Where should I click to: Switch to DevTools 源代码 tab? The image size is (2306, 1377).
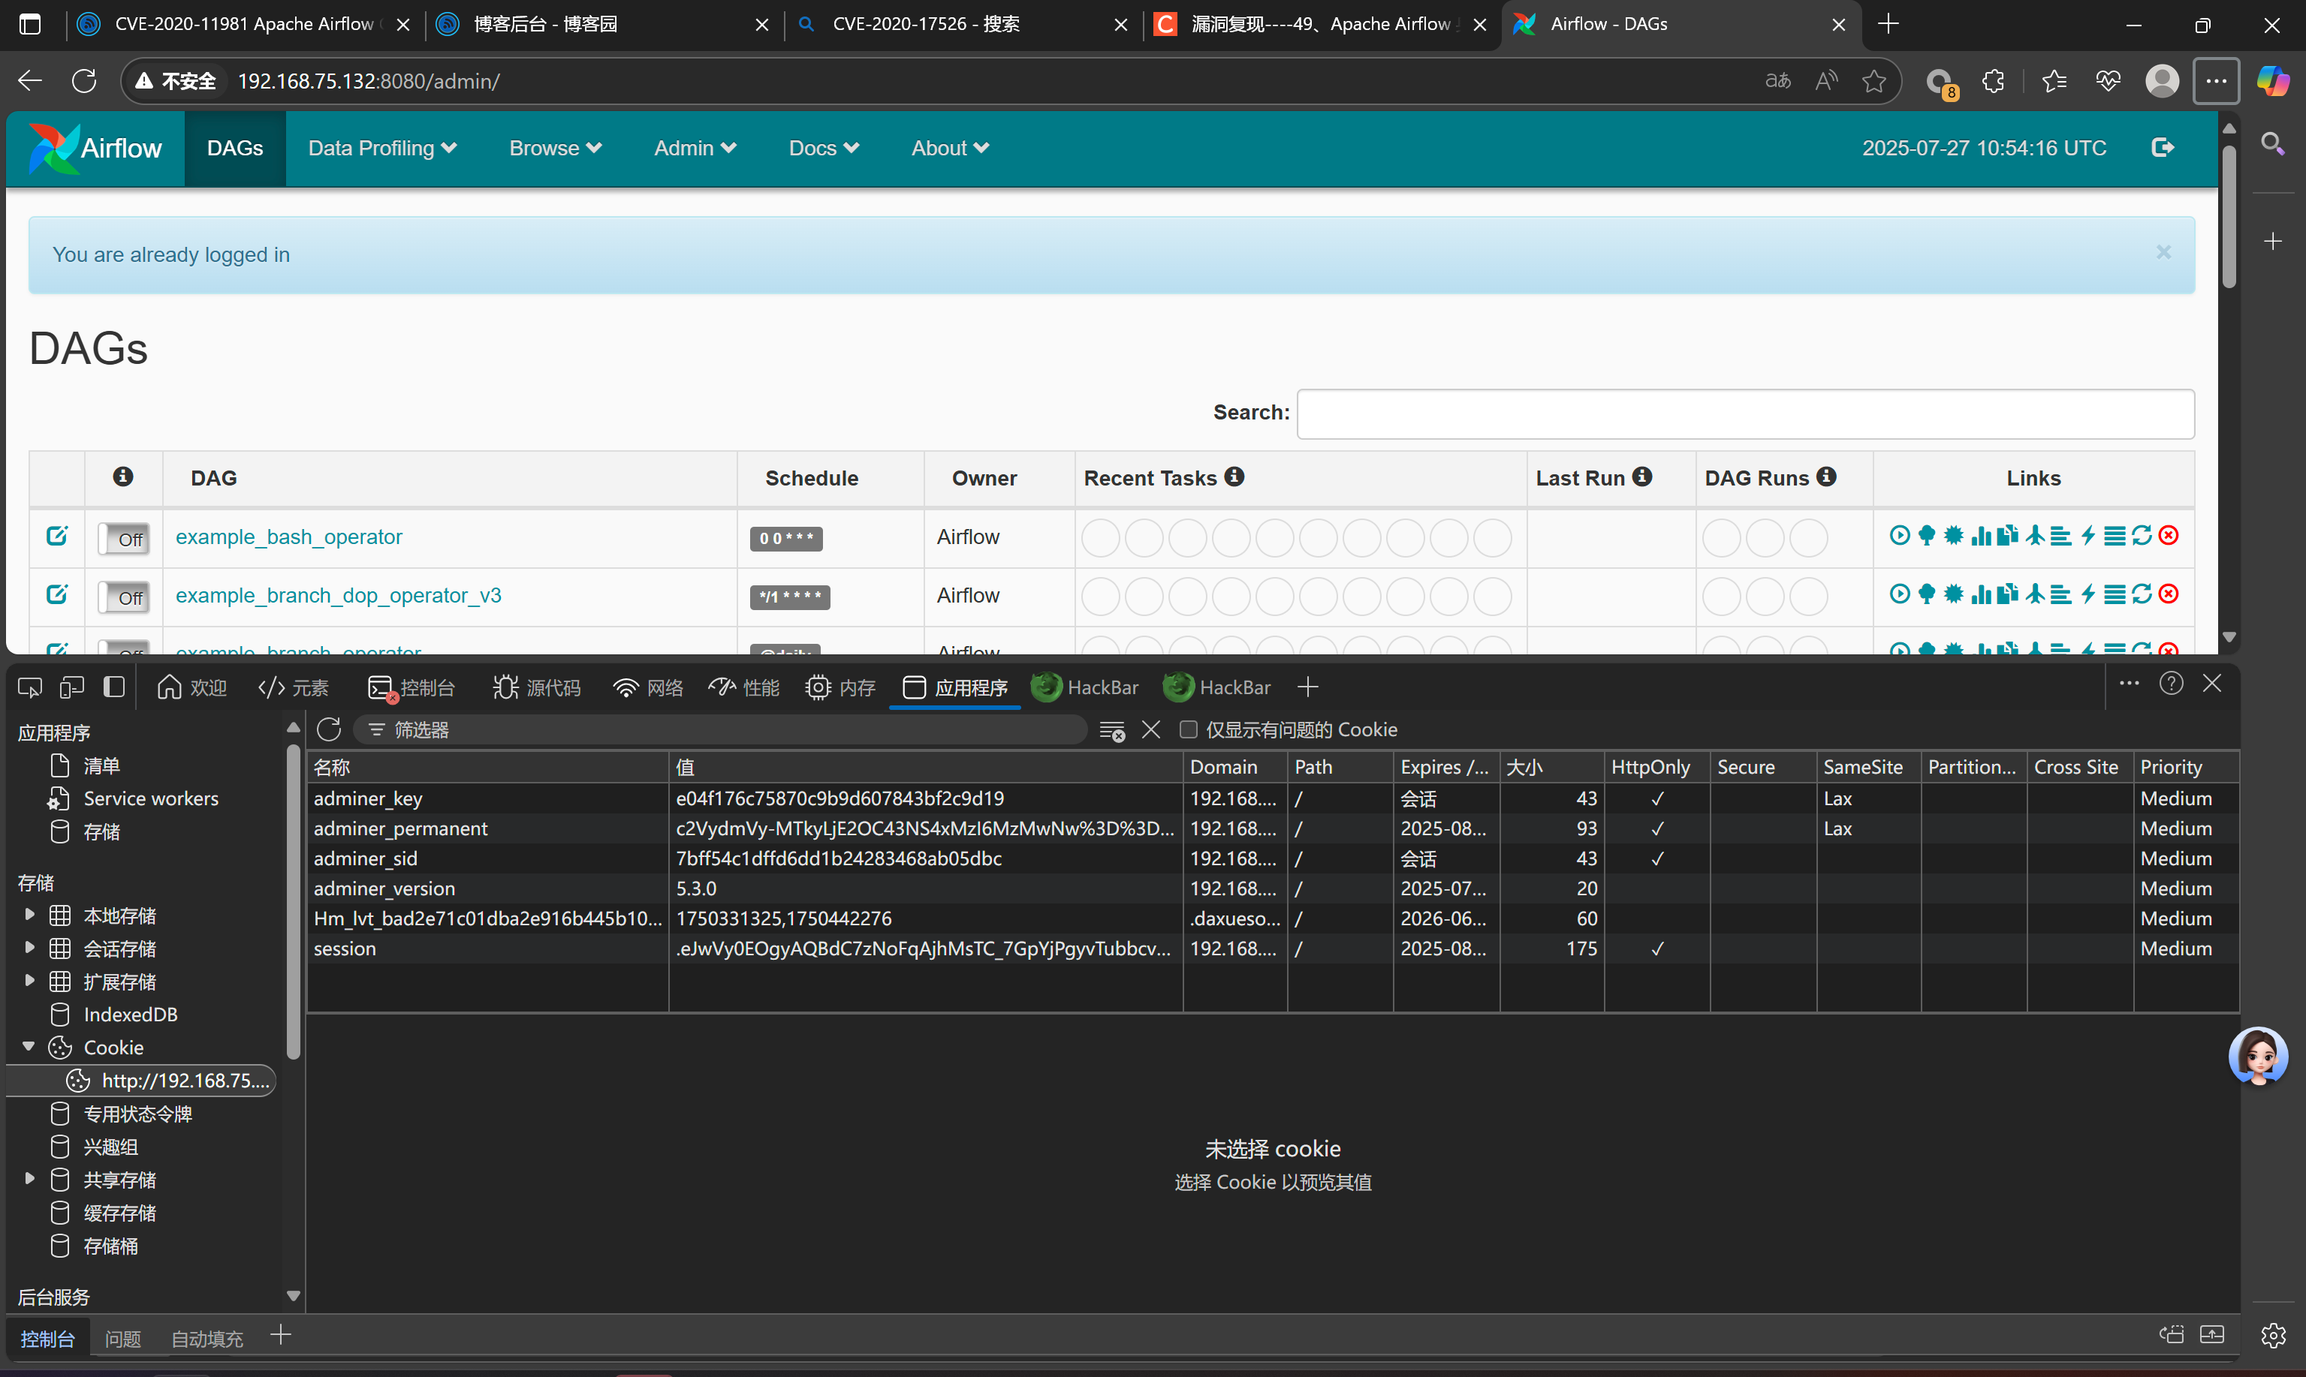coord(537,687)
